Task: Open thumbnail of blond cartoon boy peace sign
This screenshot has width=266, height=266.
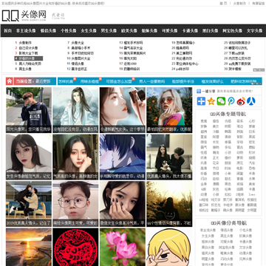Action: (x=169, y=247)
